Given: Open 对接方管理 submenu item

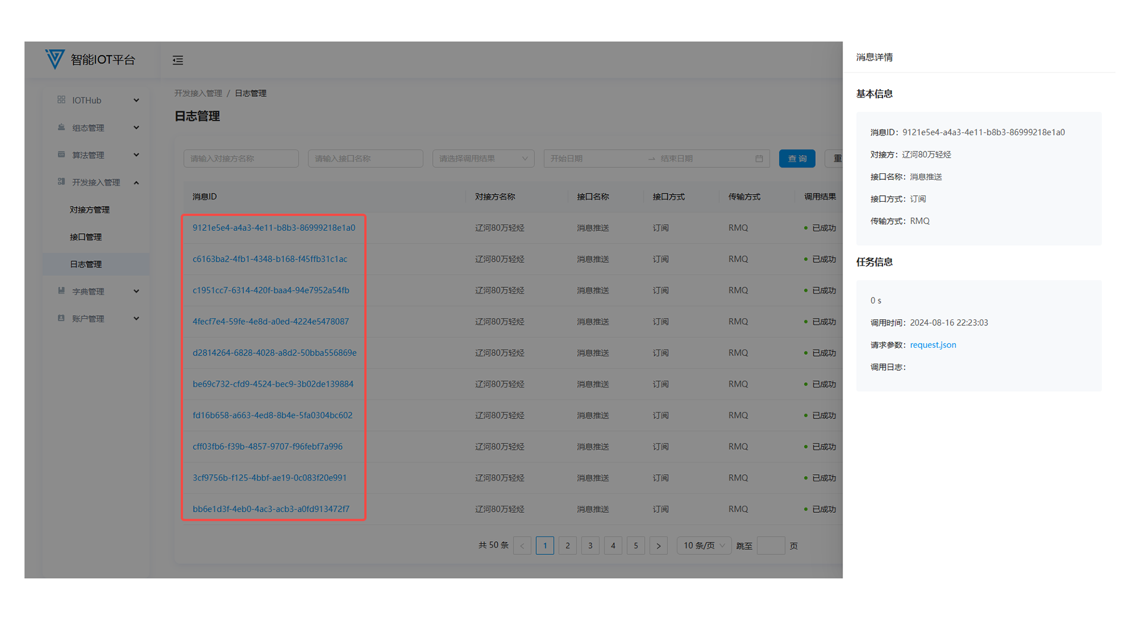Looking at the screenshot, I should pos(90,210).
